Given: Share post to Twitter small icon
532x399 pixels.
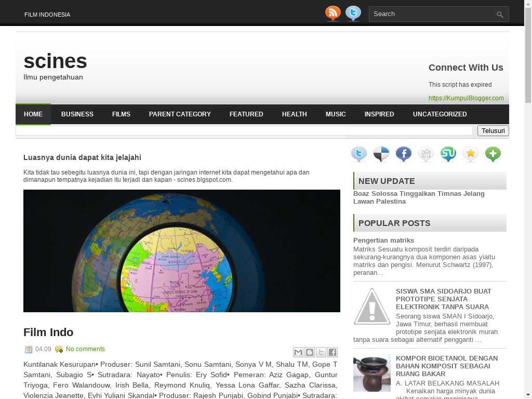Looking at the screenshot, I should pos(321,352).
